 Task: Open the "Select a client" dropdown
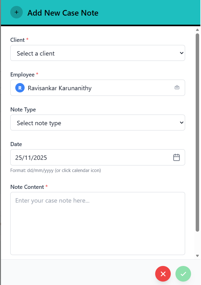click(98, 53)
